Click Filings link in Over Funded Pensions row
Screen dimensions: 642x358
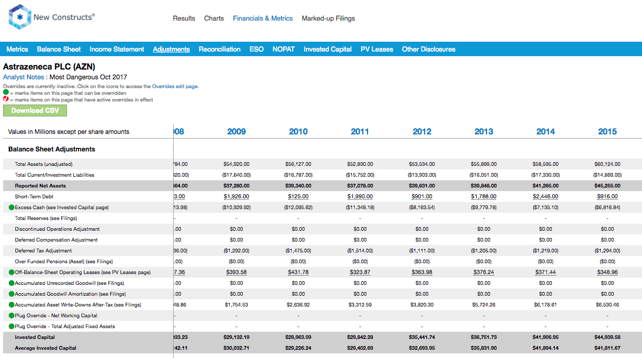click(x=103, y=262)
